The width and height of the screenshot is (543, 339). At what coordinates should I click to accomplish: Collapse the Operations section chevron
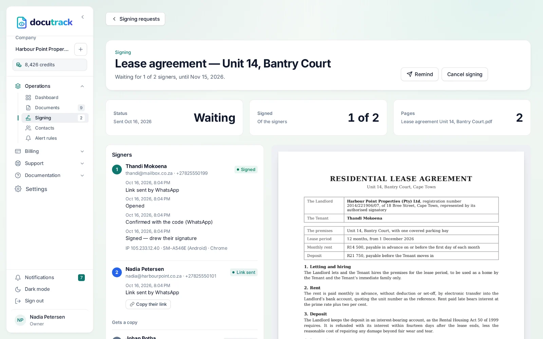coord(82,86)
